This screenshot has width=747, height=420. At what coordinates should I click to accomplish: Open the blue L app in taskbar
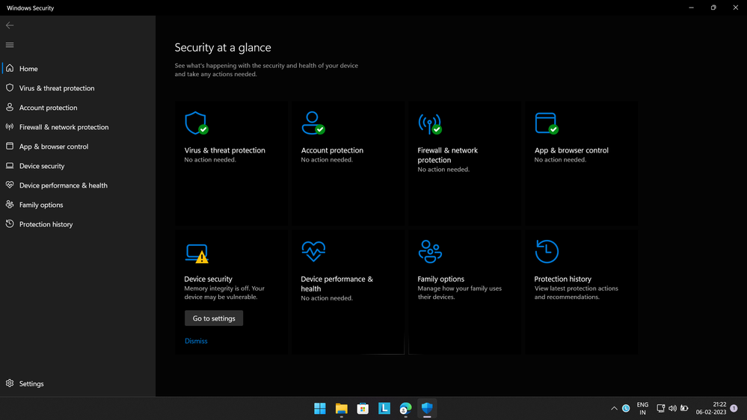(384, 408)
